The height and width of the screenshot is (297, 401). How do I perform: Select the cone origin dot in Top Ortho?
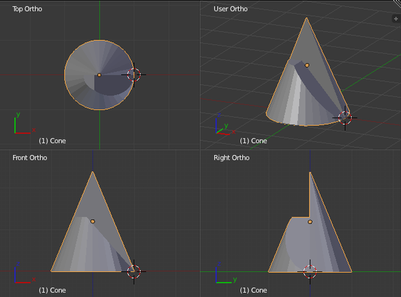(99, 75)
